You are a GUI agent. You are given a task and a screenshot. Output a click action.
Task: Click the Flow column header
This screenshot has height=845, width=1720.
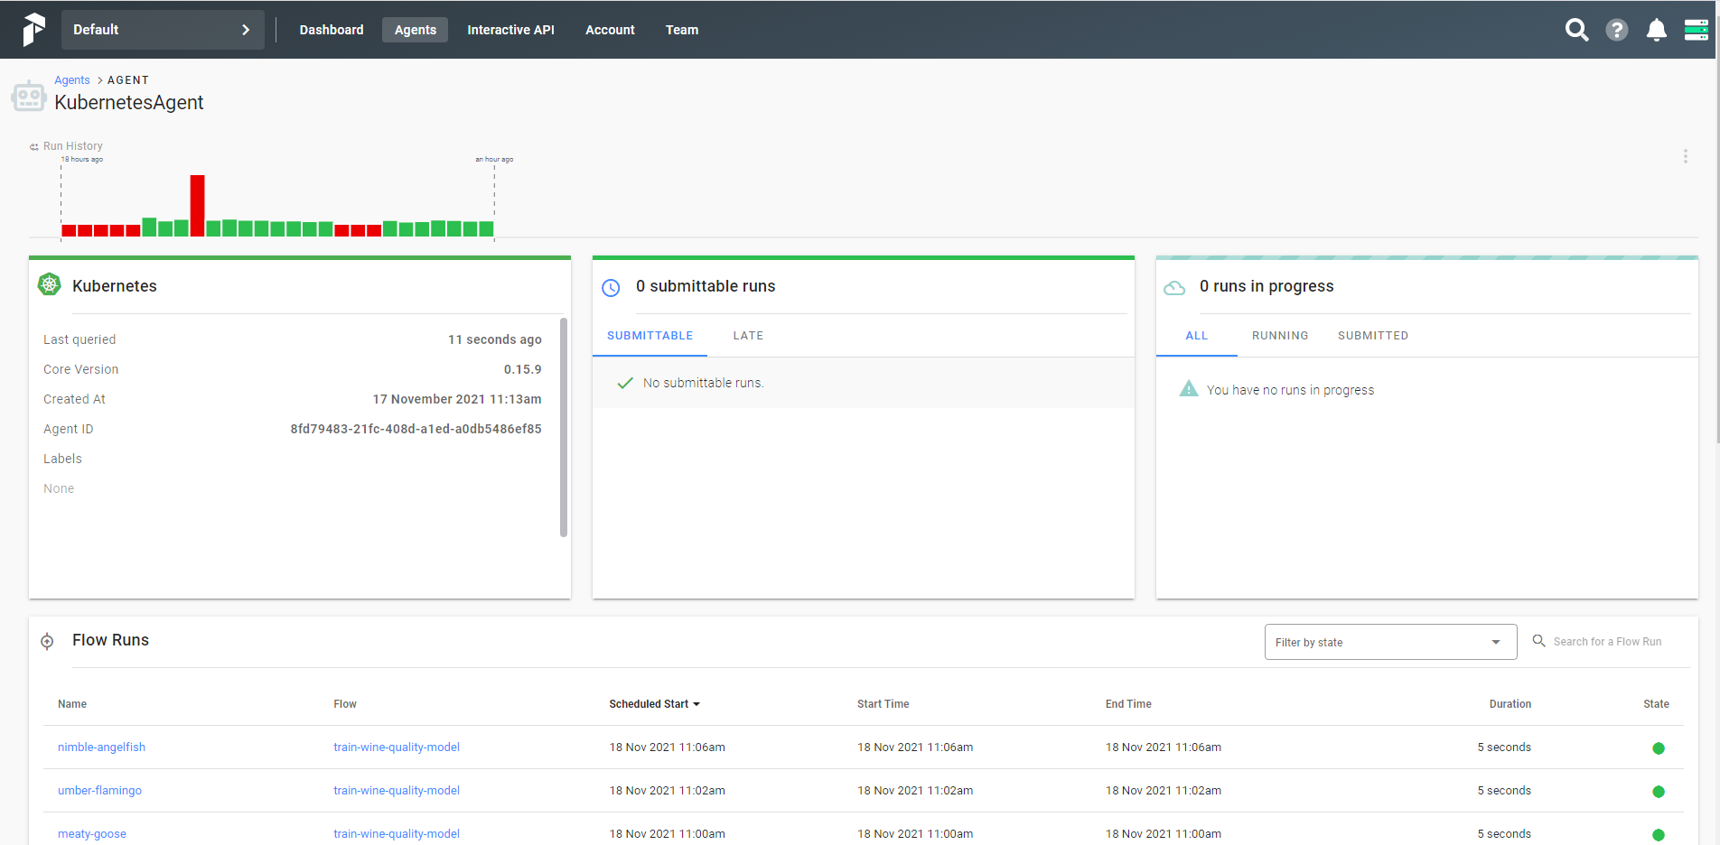coord(345,704)
